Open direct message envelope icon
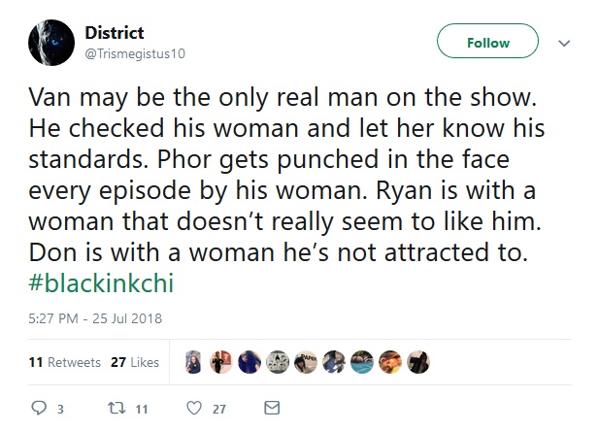599x431 pixels. tap(272, 408)
